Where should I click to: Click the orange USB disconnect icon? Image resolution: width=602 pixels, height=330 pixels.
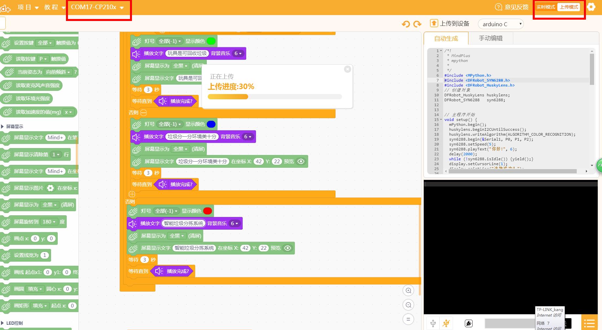(446, 323)
